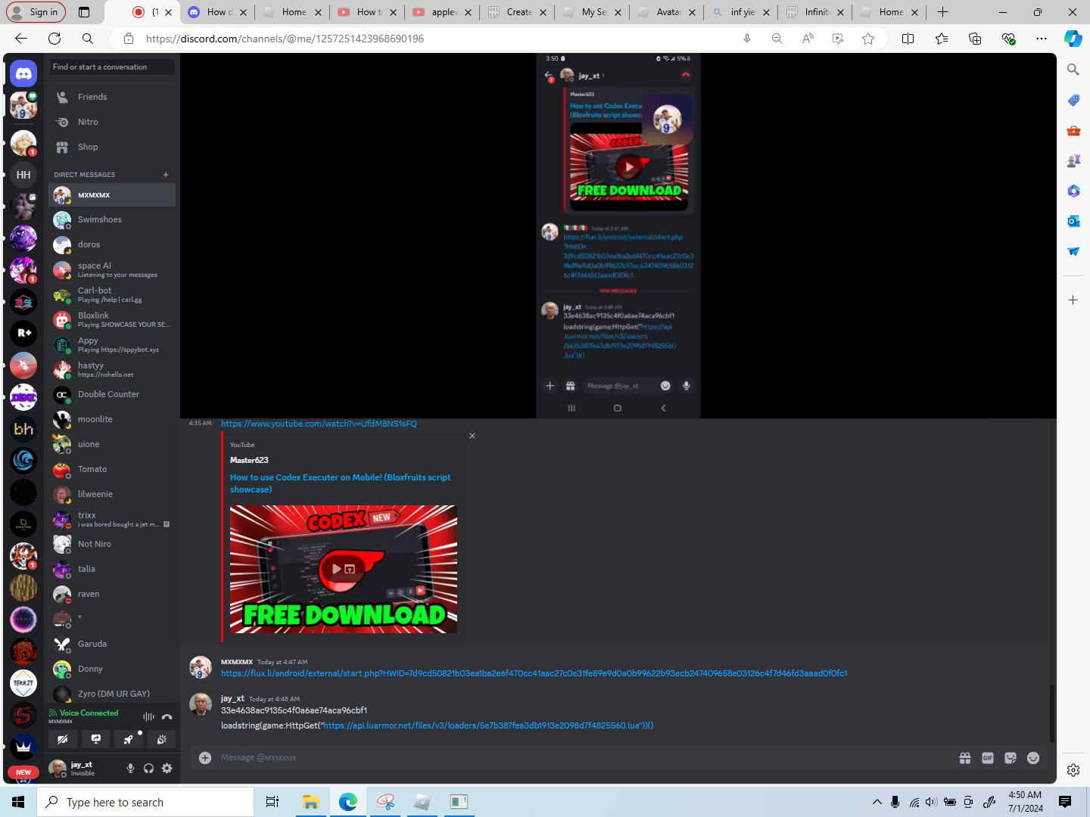Viewport: 1090px width, 817px height.
Task: Open the sticker picker
Action: tap(1011, 758)
